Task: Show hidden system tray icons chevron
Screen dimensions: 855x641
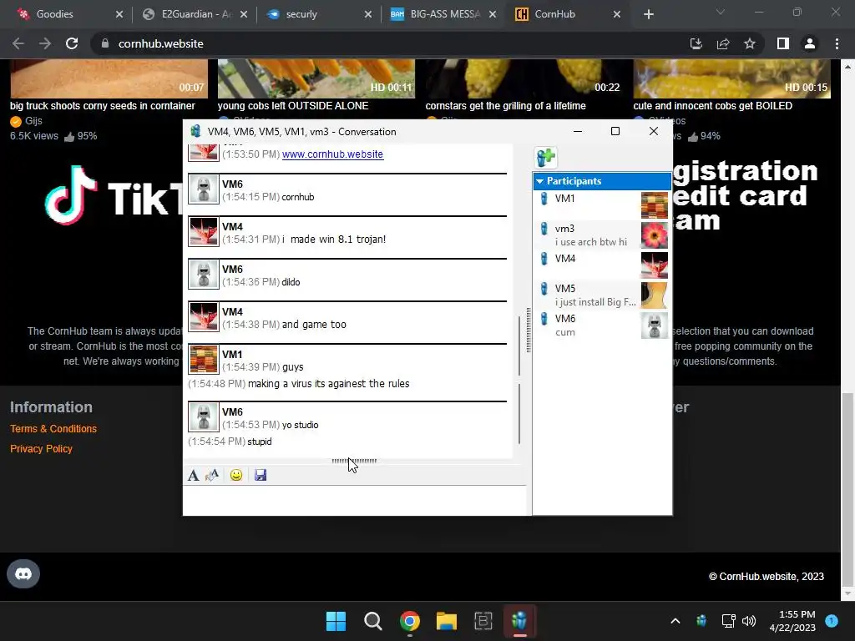Action: 675,621
